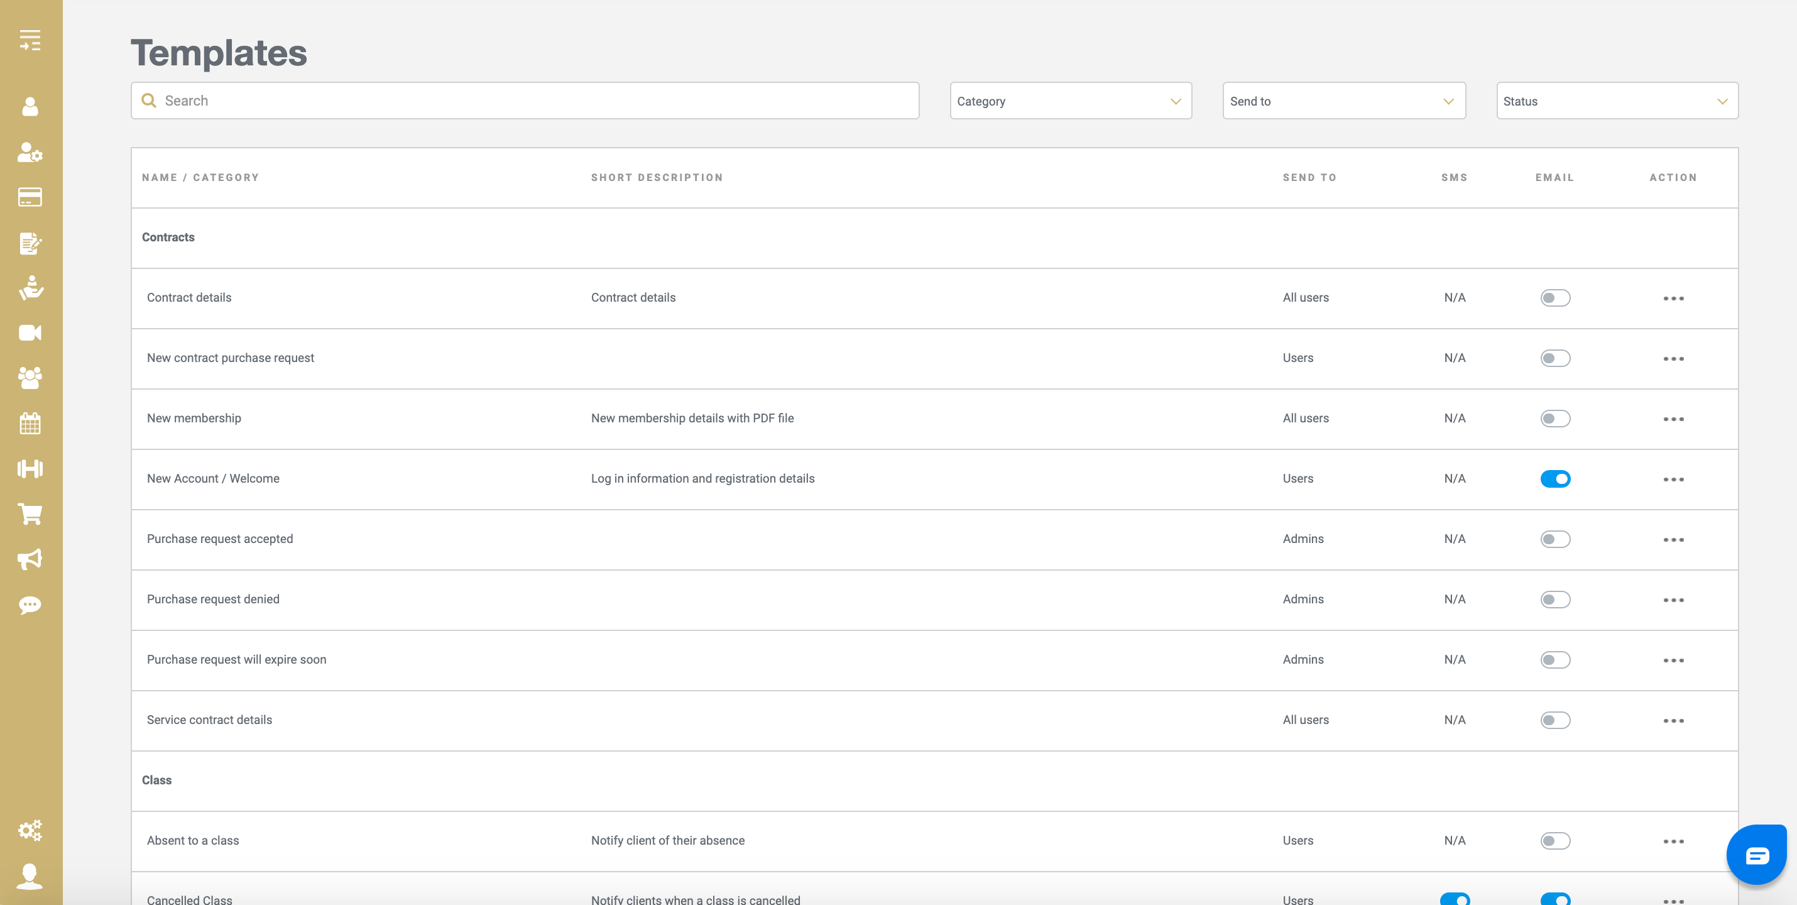Open the Category filter dropdown
This screenshot has width=1797, height=905.
coord(1071,101)
